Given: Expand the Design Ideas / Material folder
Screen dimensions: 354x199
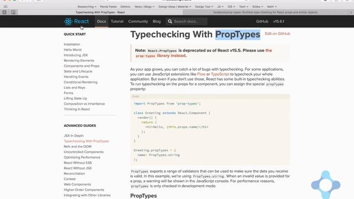Looking at the screenshot, I should (175, 7).
